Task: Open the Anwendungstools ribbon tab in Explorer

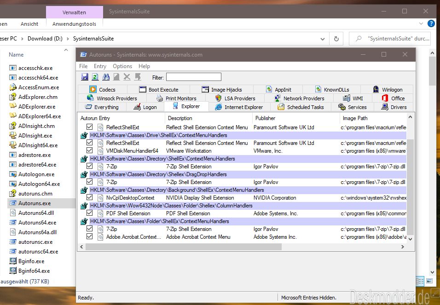Action: [75, 24]
